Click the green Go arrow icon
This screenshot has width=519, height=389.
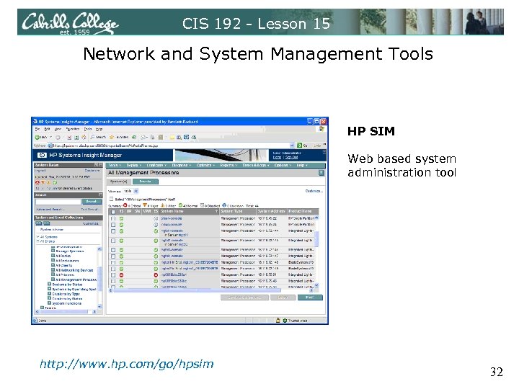click(x=299, y=146)
